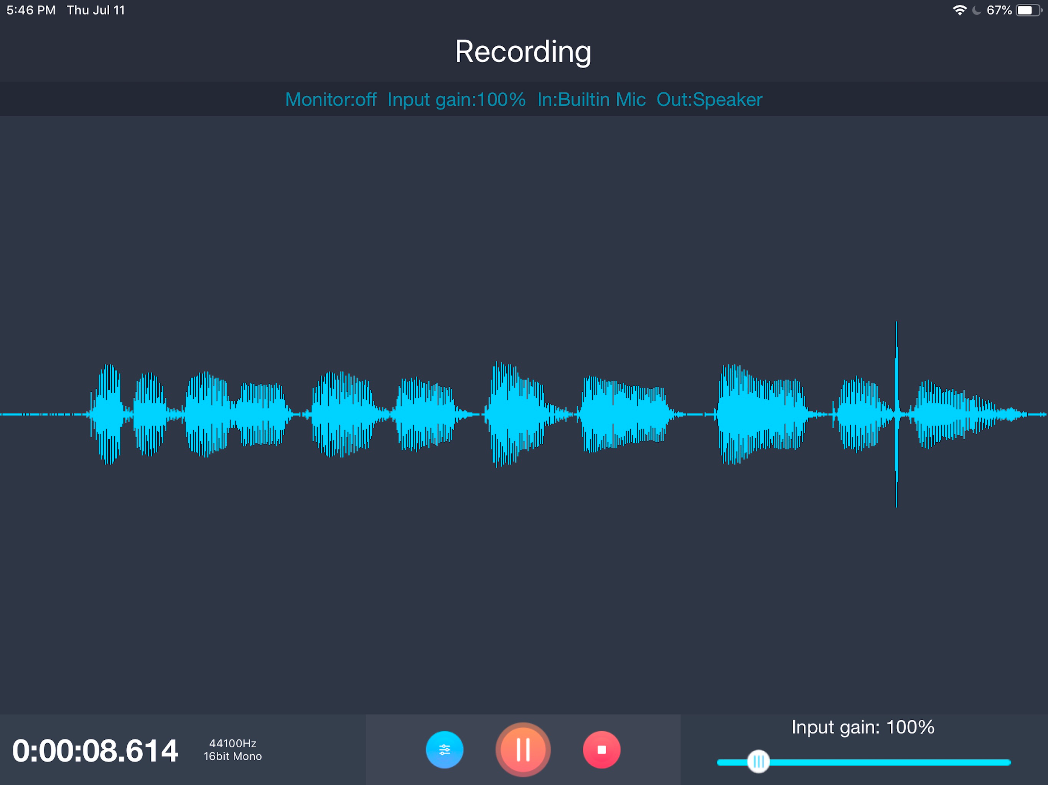The width and height of the screenshot is (1048, 785).
Task: Tap the 44100Hz 16bit Mono format label
Action: click(x=232, y=750)
